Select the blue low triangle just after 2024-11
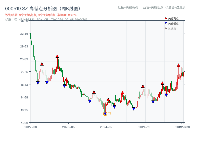 tap(153, 102)
